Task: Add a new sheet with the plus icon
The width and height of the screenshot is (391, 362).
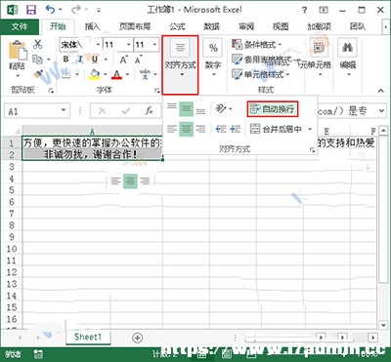Action: click(x=138, y=338)
